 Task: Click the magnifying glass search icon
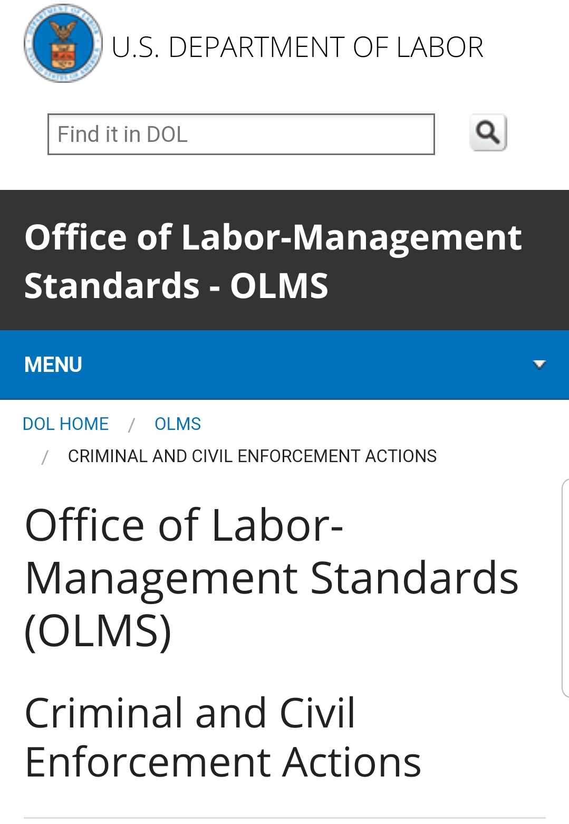[x=488, y=132]
